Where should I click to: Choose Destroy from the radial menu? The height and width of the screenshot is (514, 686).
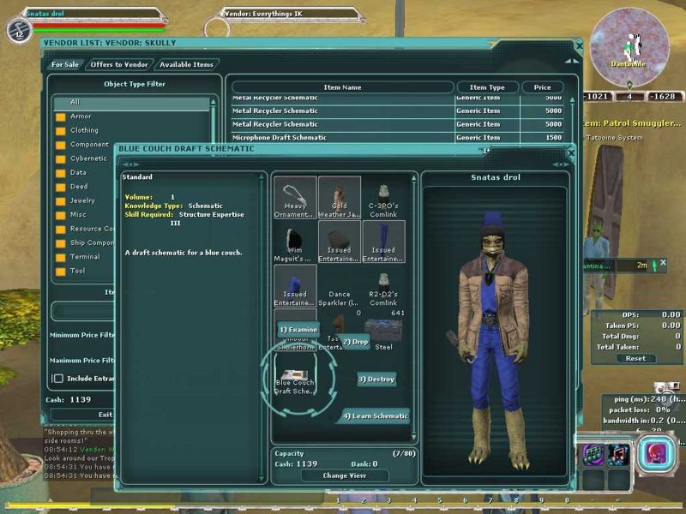(x=376, y=379)
